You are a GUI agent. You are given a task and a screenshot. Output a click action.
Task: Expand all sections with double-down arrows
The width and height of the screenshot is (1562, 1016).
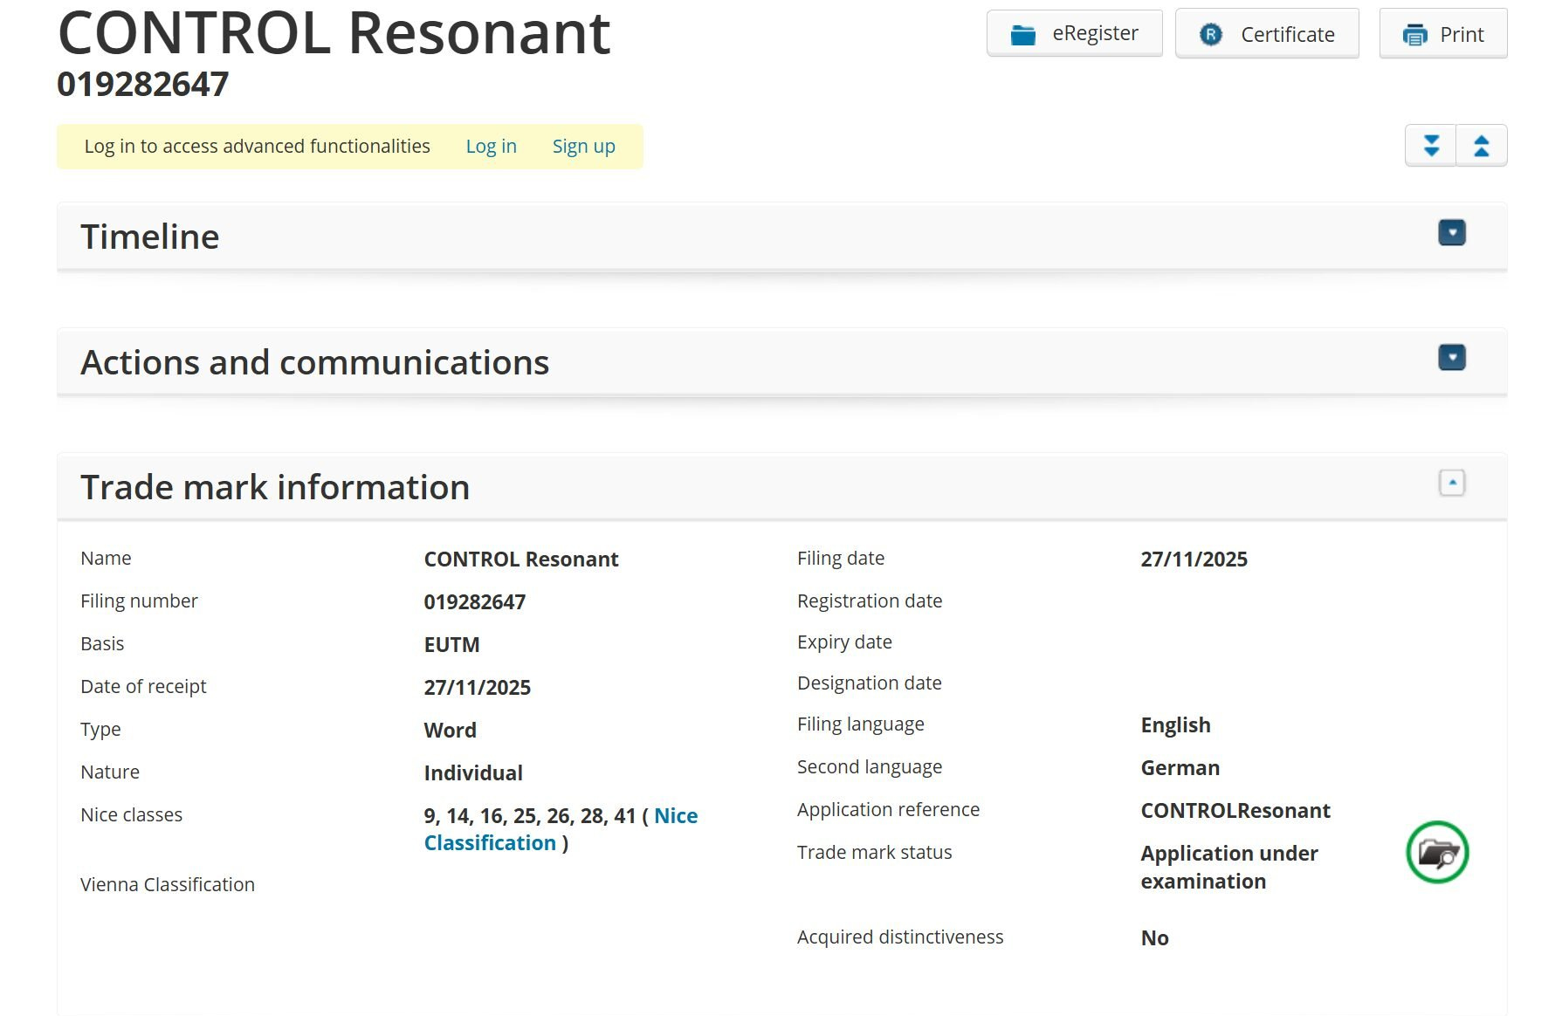(x=1430, y=146)
